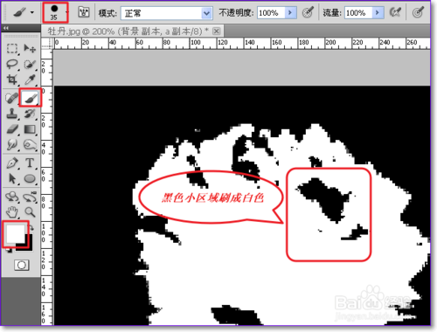Open the opacity slider arrow
The image size is (437, 332).
[x=290, y=13]
